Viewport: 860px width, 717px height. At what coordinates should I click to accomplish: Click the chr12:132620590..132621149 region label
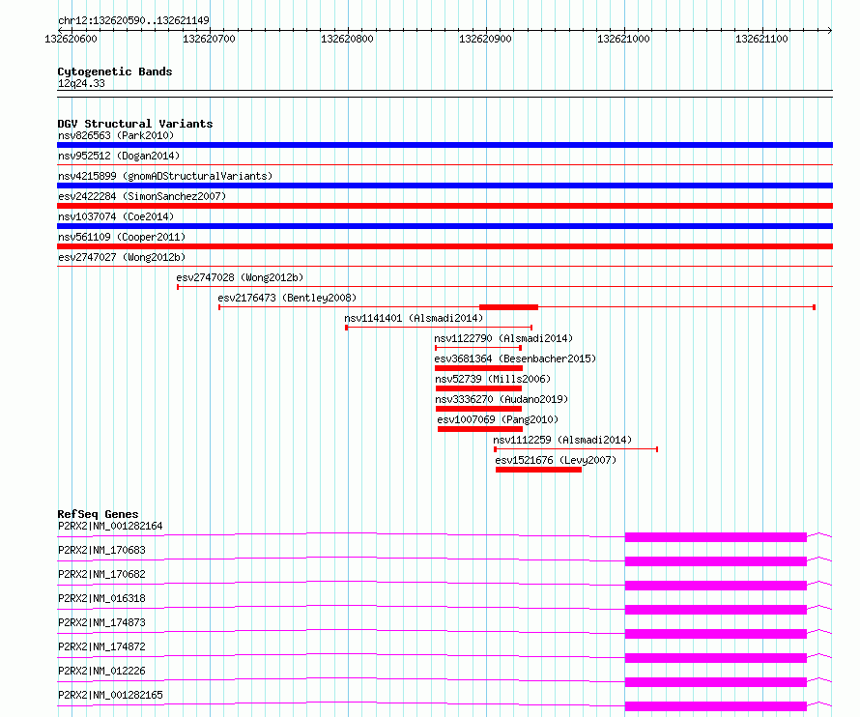click(133, 21)
